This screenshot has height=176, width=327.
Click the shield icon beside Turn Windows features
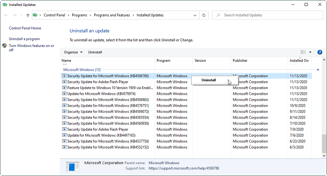(x=5, y=46)
